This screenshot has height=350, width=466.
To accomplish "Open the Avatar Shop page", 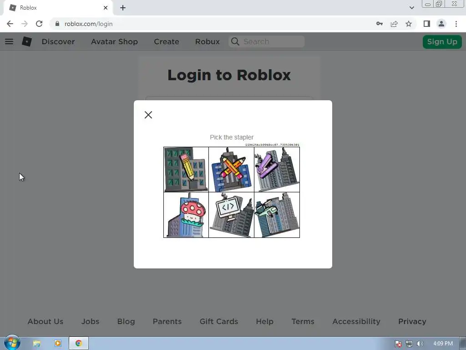I will (114, 41).
